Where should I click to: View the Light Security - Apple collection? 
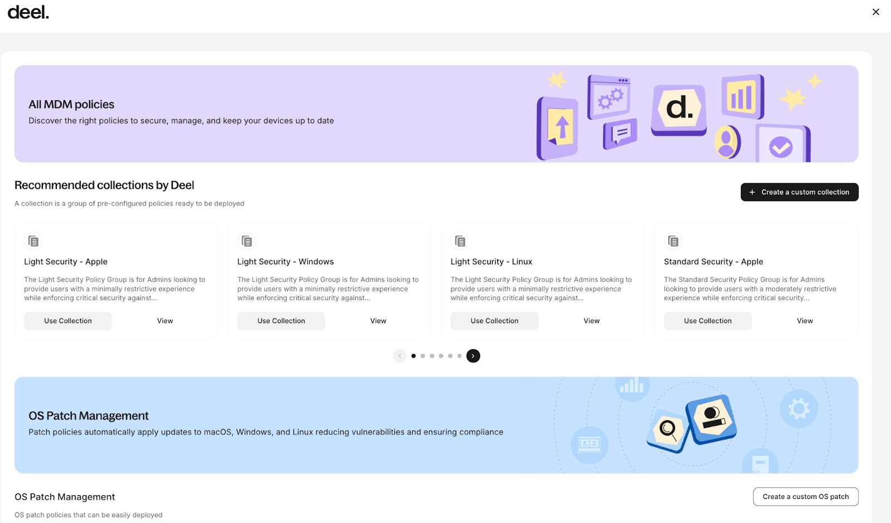[x=165, y=321]
